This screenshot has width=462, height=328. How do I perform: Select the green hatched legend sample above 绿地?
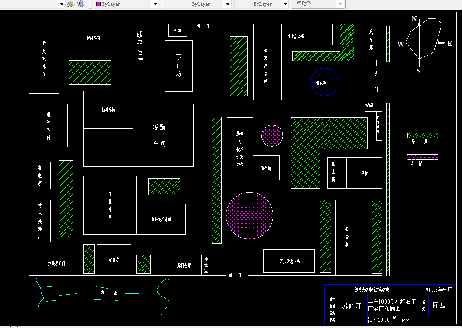423,135
